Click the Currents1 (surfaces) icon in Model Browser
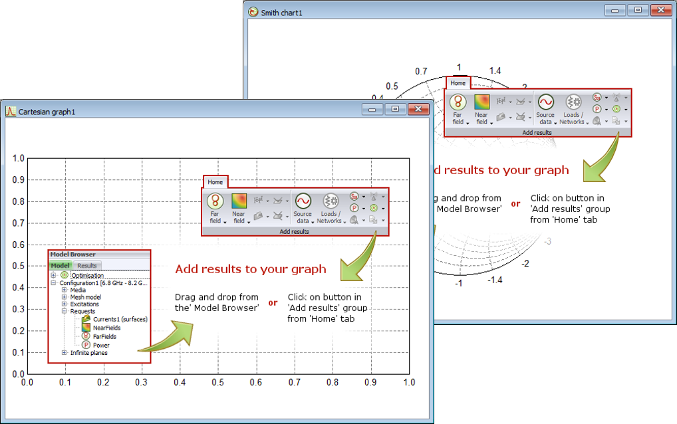 click(85, 319)
